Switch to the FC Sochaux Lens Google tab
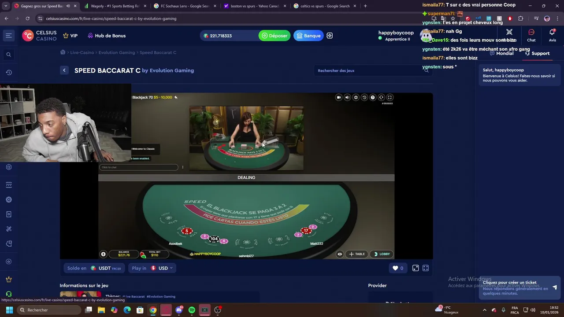The width and height of the screenshot is (564, 317). [184, 6]
